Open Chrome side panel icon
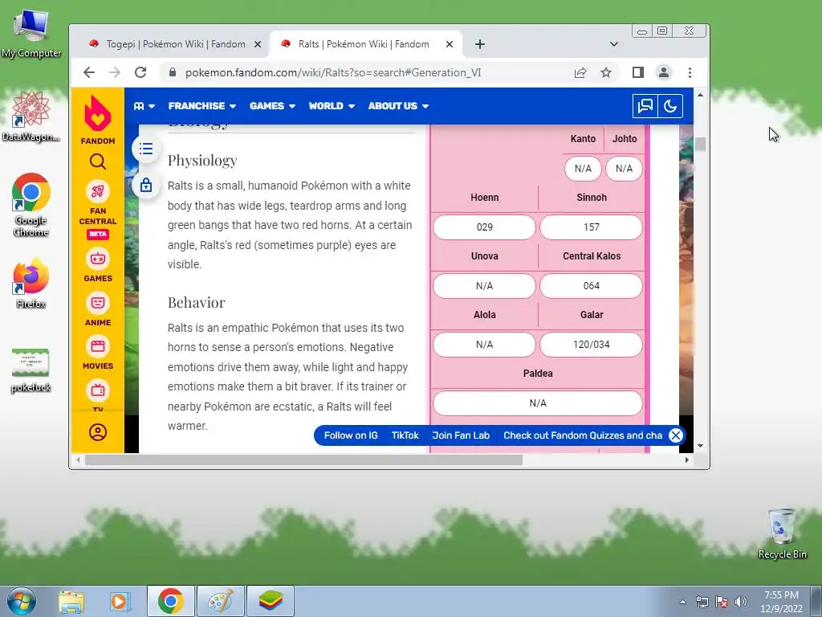This screenshot has height=617, width=822. pos(637,72)
